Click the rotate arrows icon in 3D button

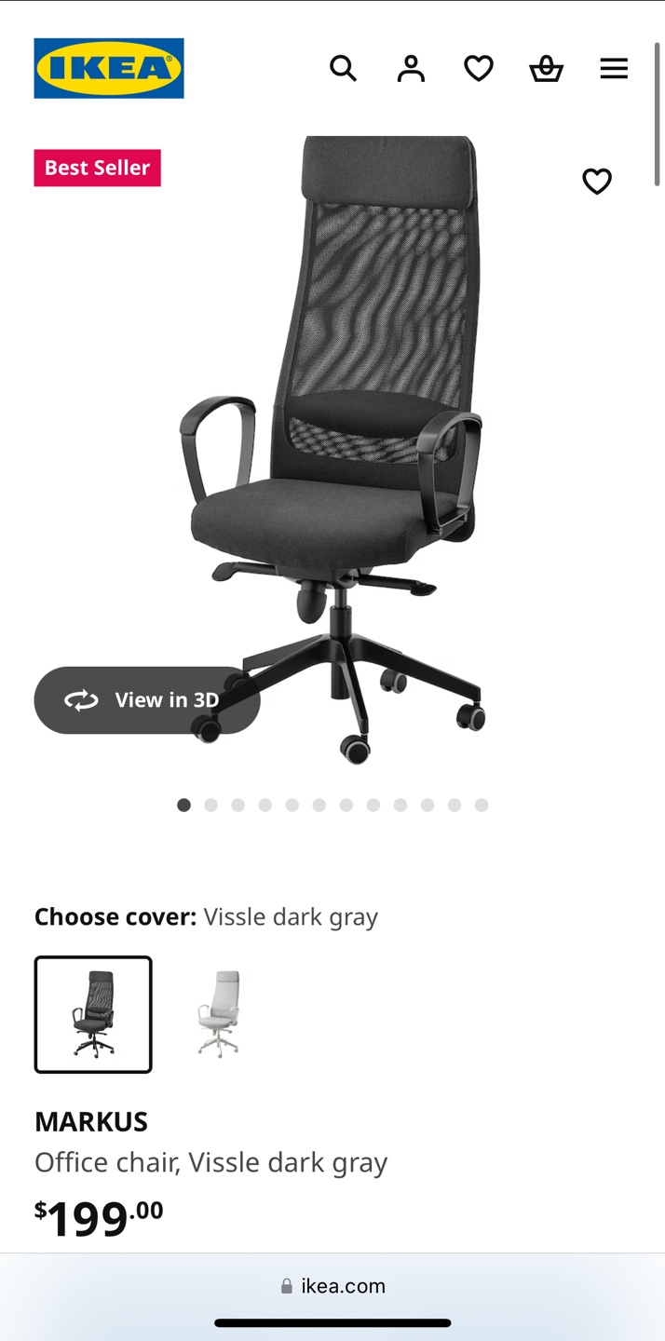81,700
